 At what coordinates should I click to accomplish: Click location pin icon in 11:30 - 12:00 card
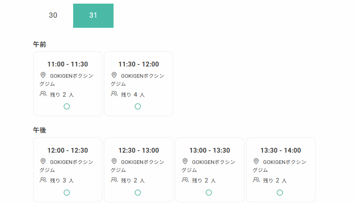click(114, 75)
